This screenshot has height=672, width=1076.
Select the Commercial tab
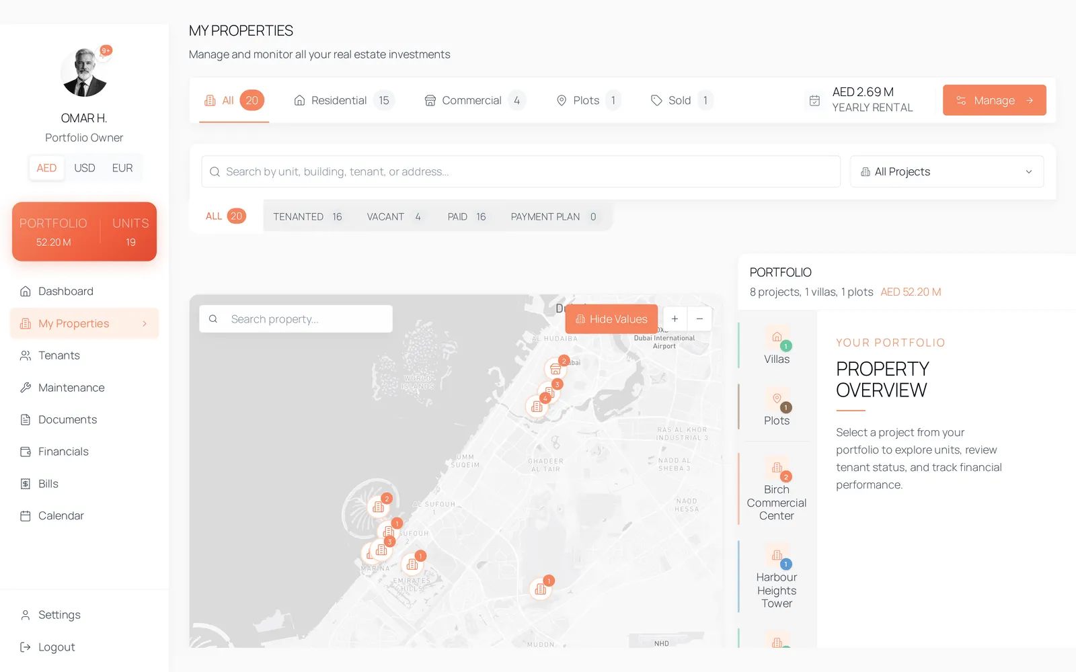[x=475, y=100]
